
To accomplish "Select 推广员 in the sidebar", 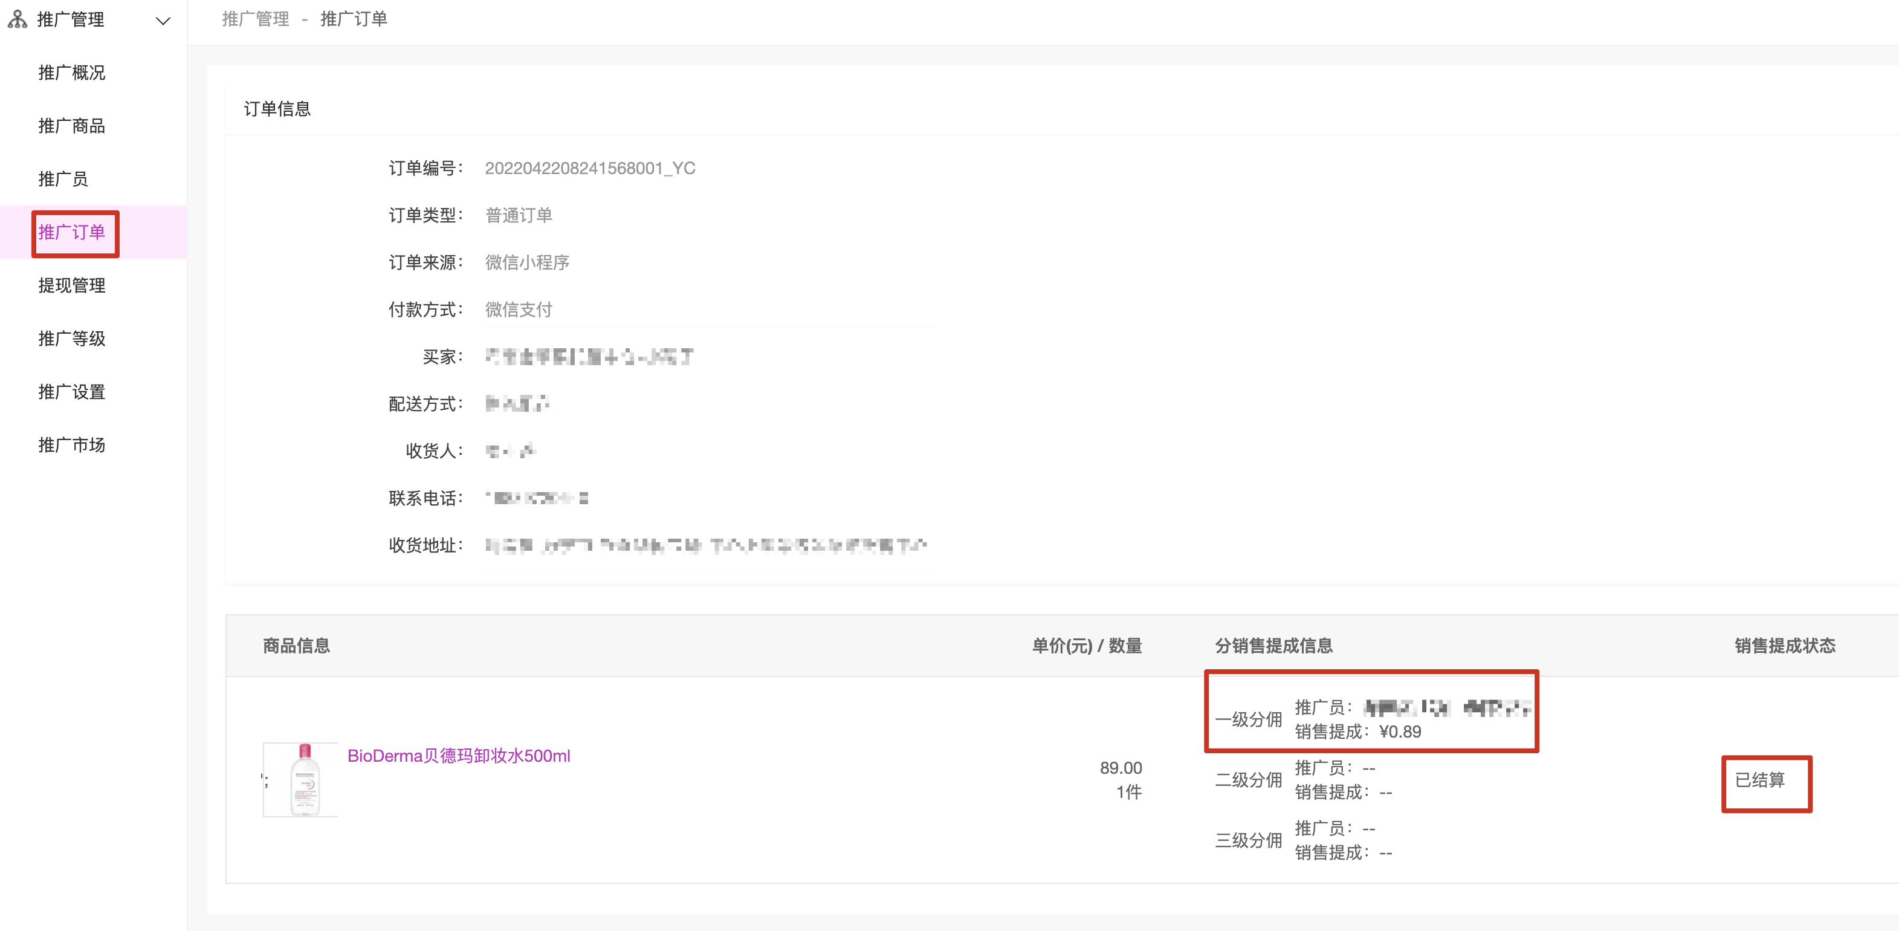I will tap(63, 179).
